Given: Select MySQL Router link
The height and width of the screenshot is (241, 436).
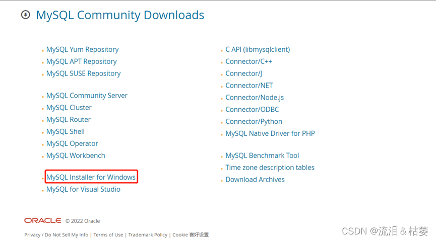Looking at the screenshot, I should 69,119.
